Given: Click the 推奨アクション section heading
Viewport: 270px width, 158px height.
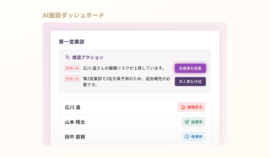Looking at the screenshot, I should tap(88, 57).
